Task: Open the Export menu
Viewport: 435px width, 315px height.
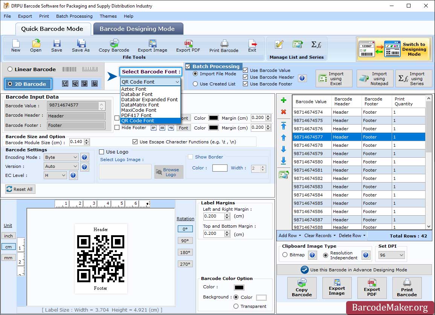Action: (x=25, y=16)
